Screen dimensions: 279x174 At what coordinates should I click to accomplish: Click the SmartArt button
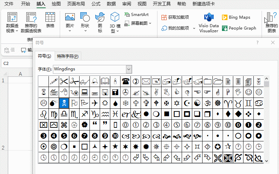tap(137, 15)
